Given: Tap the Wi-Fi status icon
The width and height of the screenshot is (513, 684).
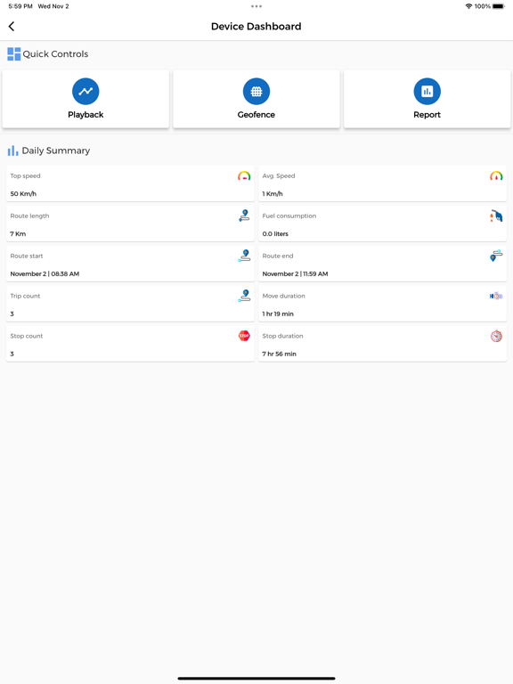Looking at the screenshot, I should 469,6.
